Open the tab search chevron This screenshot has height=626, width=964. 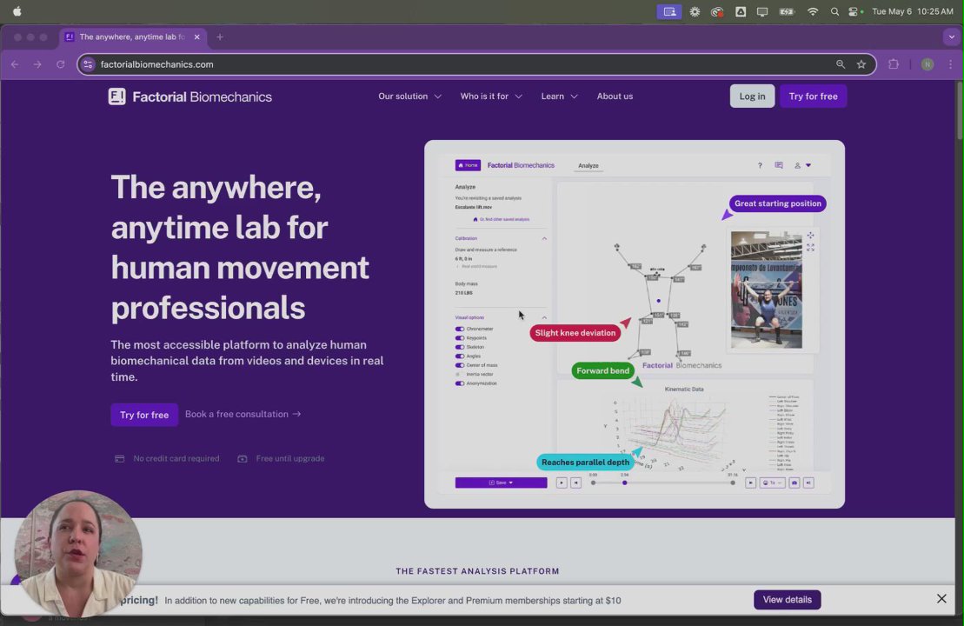pyautogui.click(x=951, y=37)
